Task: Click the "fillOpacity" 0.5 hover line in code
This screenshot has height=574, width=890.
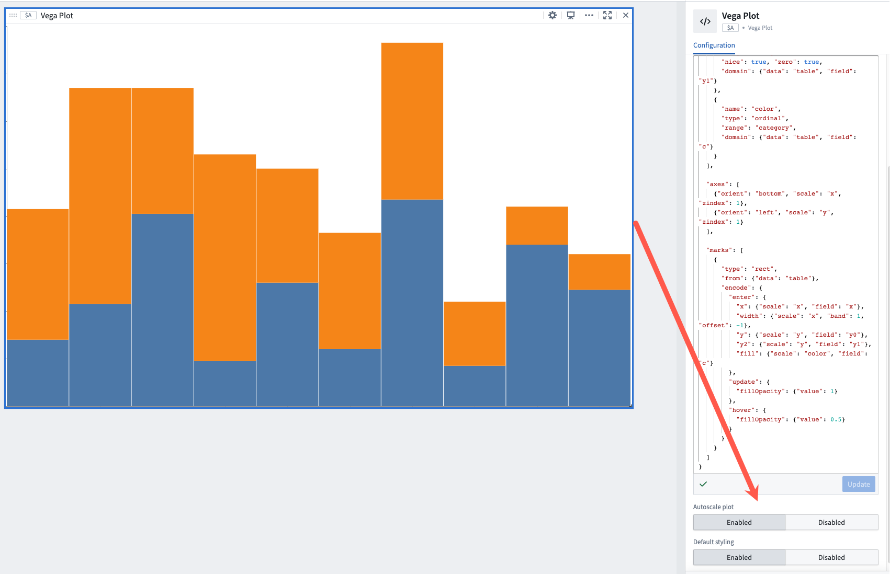Action: (790, 419)
